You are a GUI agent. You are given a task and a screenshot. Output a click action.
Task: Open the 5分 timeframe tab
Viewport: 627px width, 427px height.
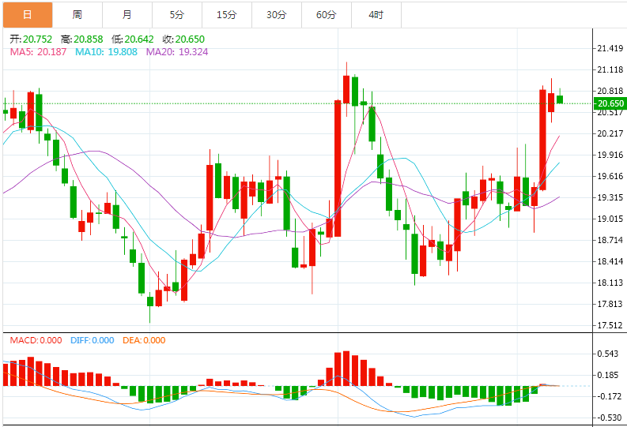click(177, 15)
